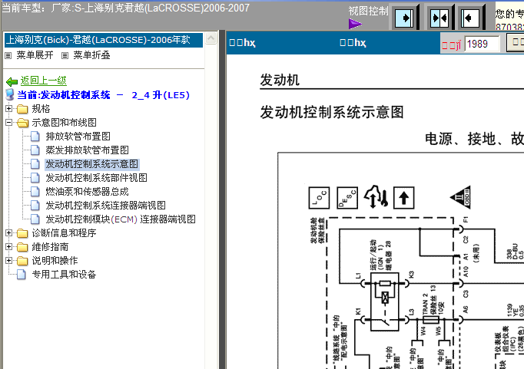Viewport: 524px width, 369px height.
Task: Select 发动机控制系统示意图 tree item
Action: (92, 164)
